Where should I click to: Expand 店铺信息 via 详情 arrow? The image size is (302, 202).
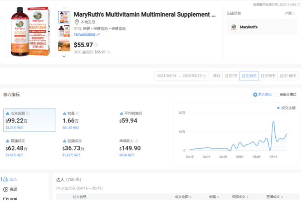tap(290, 14)
